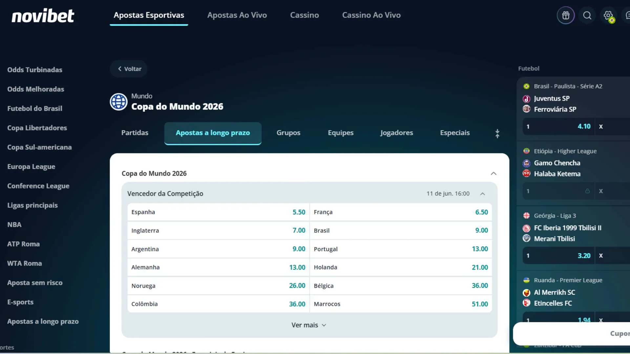
Task: Click the novibet logo
Action: 43,16
